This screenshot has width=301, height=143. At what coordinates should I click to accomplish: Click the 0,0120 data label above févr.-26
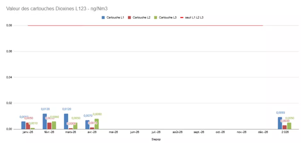(x=45, y=109)
